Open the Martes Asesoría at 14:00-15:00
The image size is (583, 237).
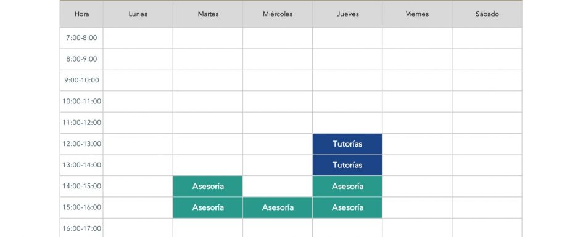point(208,186)
